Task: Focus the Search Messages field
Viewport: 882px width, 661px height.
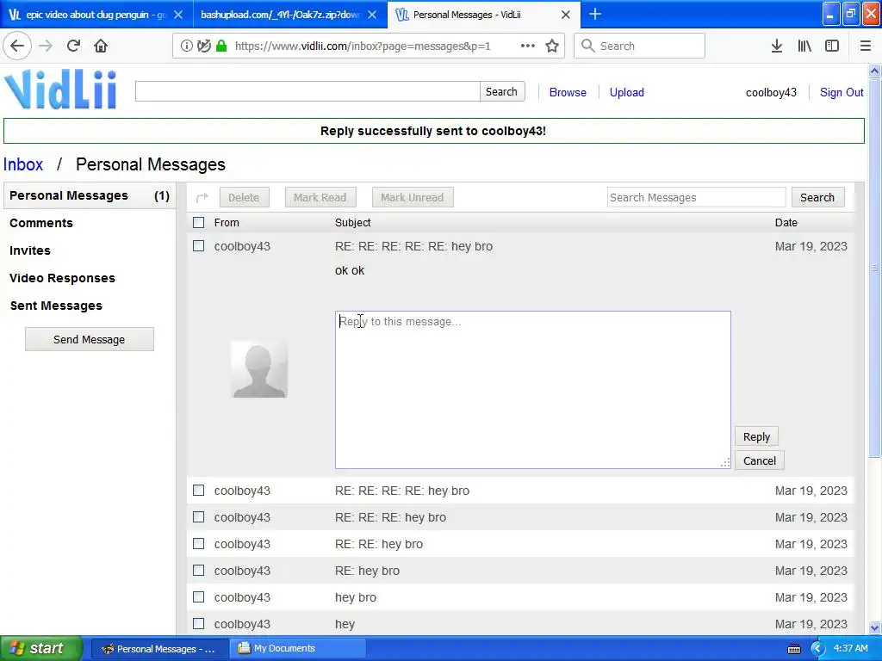Action: tap(696, 197)
